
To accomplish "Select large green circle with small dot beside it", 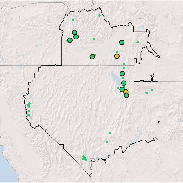I will tap(92, 57).
